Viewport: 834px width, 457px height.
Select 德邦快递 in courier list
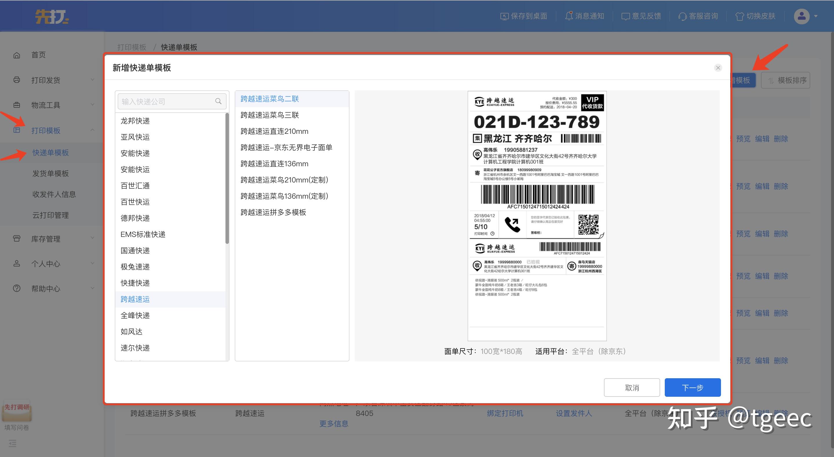[170, 218]
